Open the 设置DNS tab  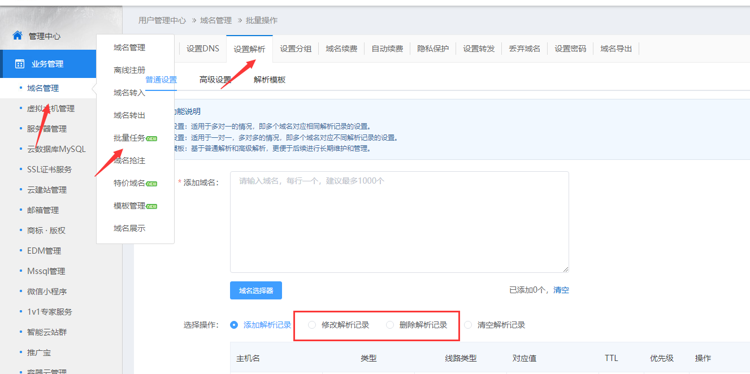pyautogui.click(x=202, y=49)
